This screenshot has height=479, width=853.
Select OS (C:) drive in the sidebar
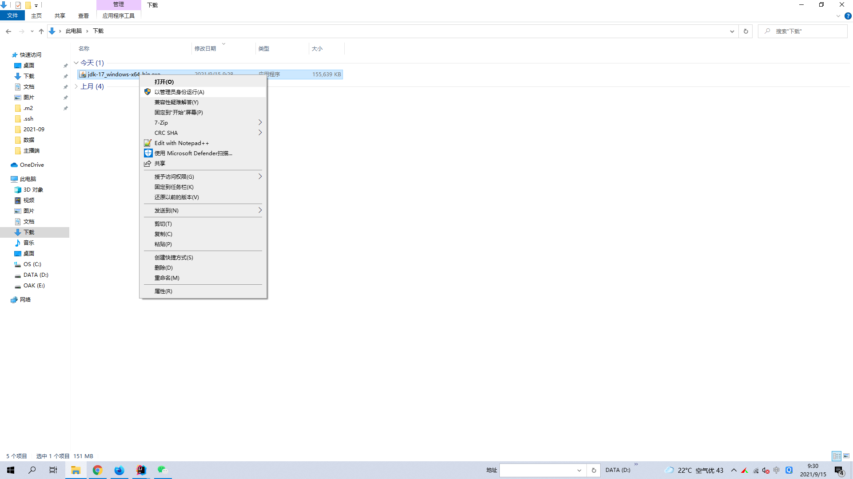pyautogui.click(x=32, y=264)
